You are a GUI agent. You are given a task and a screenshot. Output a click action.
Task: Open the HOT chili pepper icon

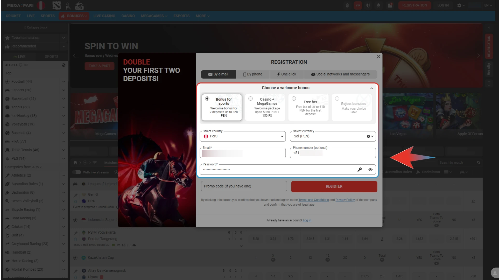pos(79,5)
